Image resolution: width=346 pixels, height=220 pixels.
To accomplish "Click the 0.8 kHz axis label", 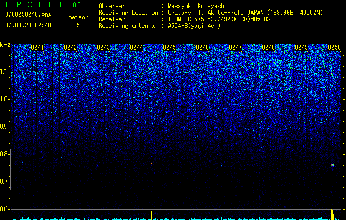I will [4, 154].
